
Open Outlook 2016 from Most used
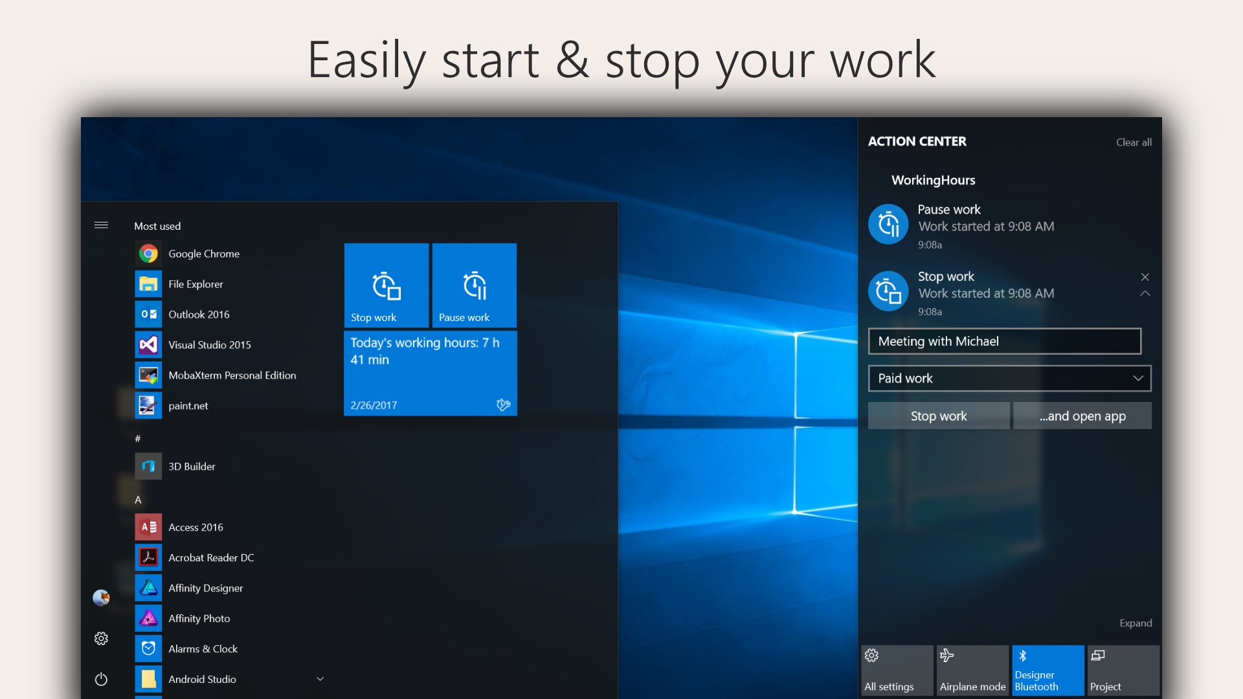click(x=199, y=314)
